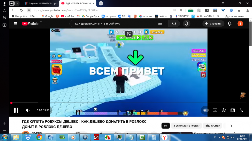Mute the YouTube tab's audio indicator
The height and width of the screenshot is (141, 252).
click(90, 3)
